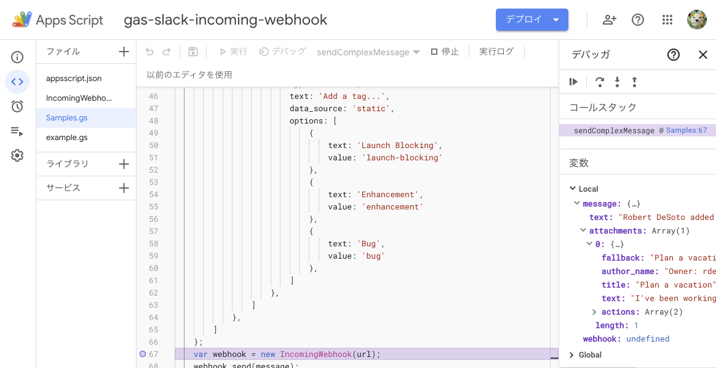The width and height of the screenshot is (716, 368).
Task: Collapse the message variable node
Action: [577, 203]
